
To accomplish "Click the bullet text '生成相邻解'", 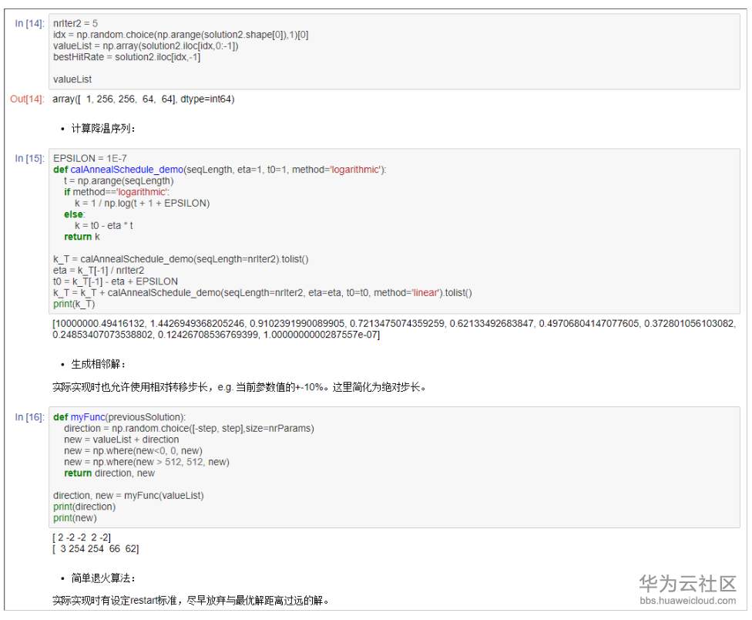I will [x=99, y=364].
